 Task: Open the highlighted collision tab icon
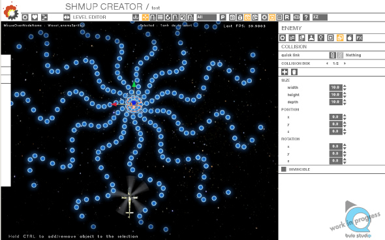pos(340,38)
